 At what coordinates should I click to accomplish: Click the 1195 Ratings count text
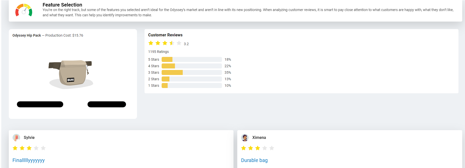(158, 52)
